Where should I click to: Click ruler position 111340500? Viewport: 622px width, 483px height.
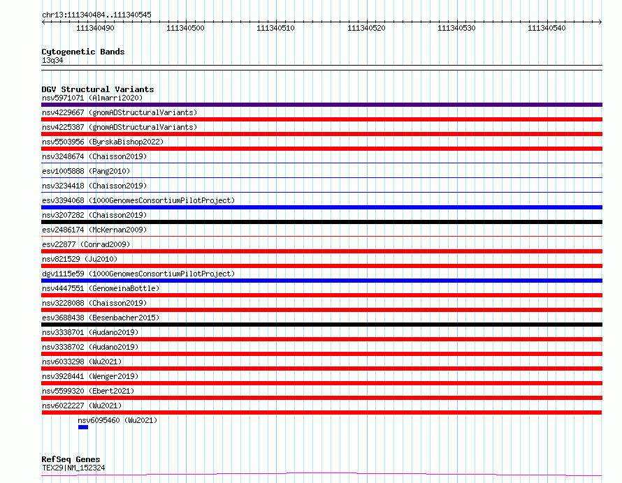pos(185,28)
